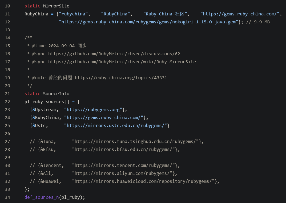Click the pl_ruby_sources[] identifier
Image resolution: width=286 pixels, height=203 pixels.
coord(47,102)
